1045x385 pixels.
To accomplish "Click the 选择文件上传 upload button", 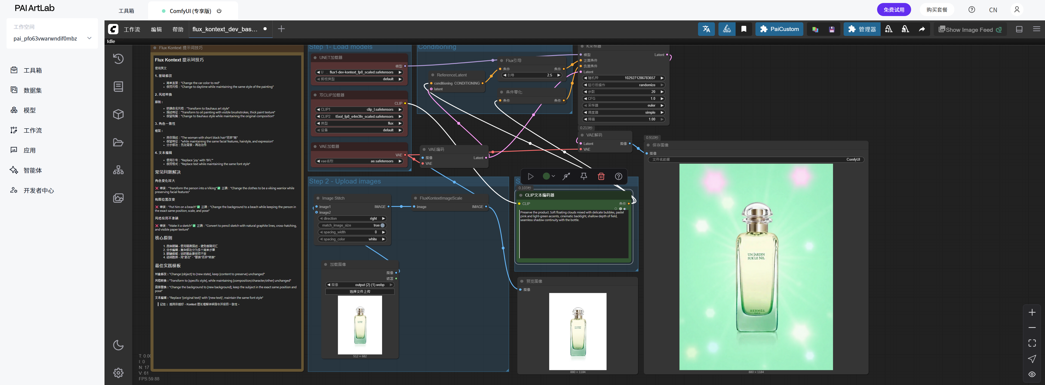I will 360,291.
